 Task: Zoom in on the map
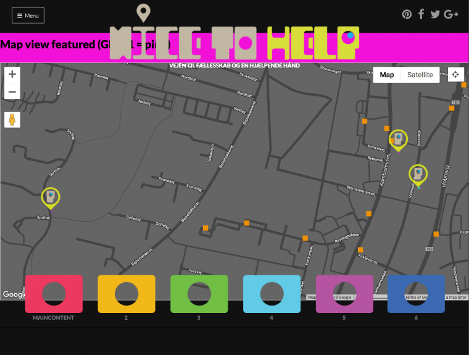pyautogui.click(x=12, y=74)
